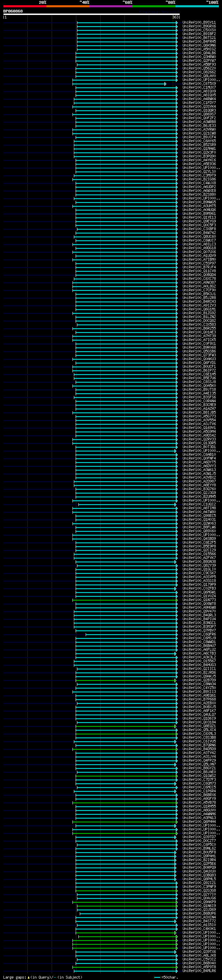Click the UniRef100_A5P9T8 label
The image size is (222, 980).
[x=199, y=967]
